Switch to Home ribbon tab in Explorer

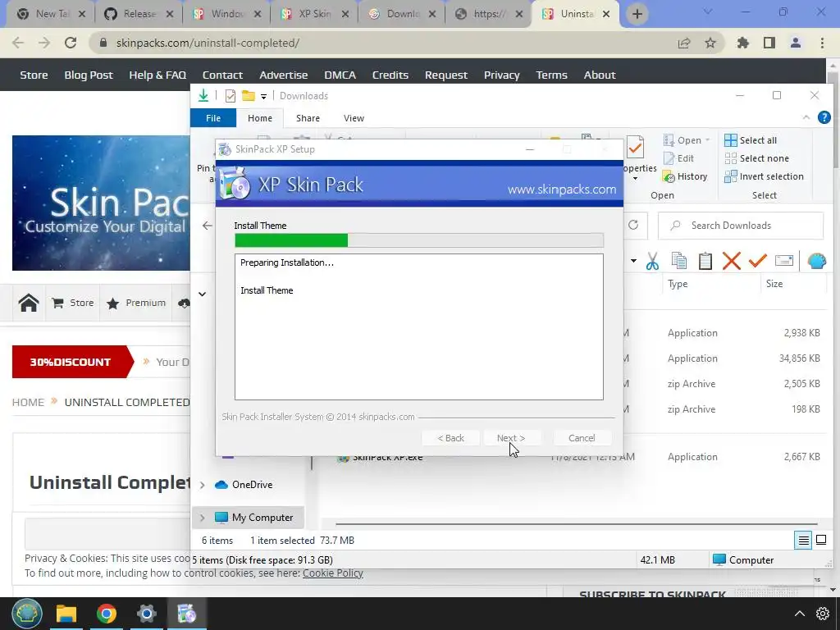pyautogui.click(x=260, y=118)
